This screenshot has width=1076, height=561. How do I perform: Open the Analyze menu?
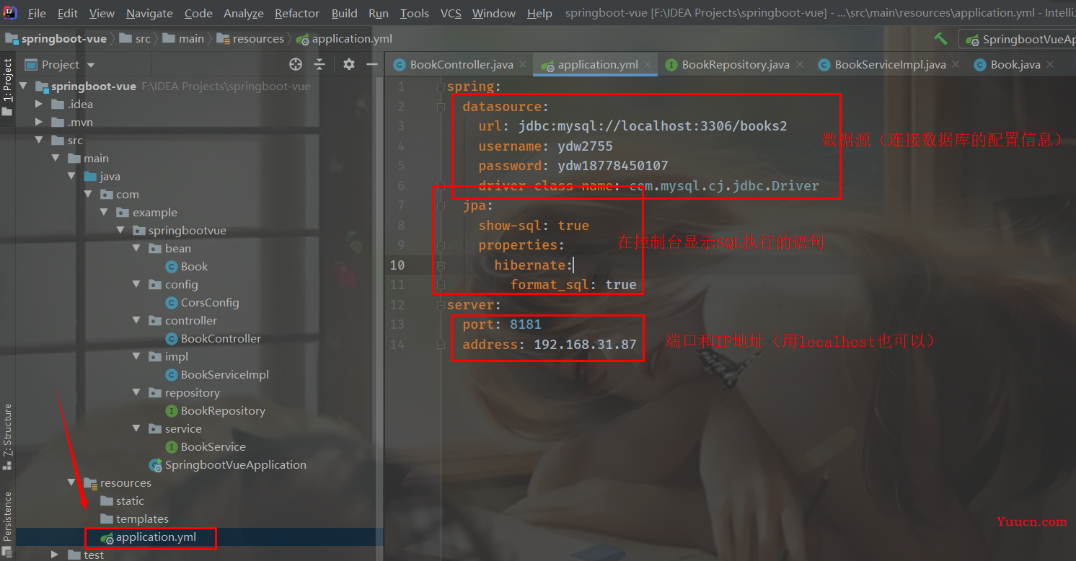[244, 13]
